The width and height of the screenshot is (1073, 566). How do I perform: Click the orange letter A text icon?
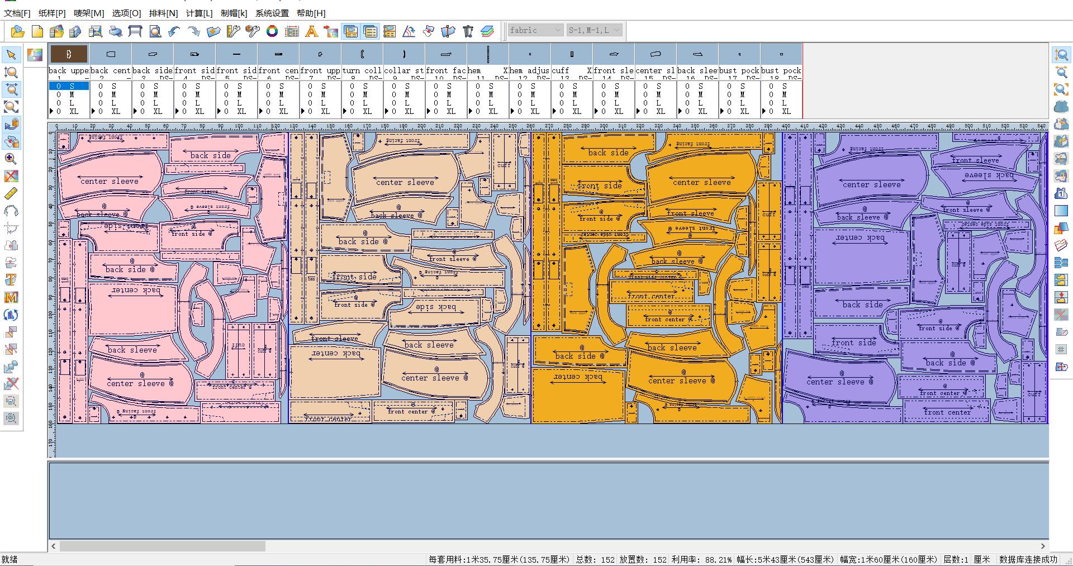(x=311, y=31)
